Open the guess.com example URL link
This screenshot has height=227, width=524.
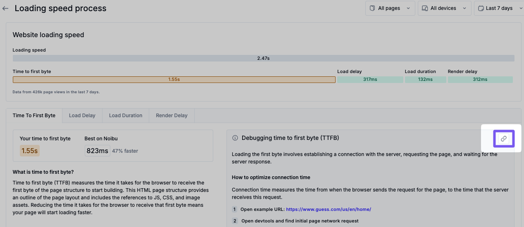[329, 209]
